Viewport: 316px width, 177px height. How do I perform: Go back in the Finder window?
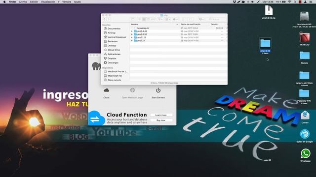click(x=104, y=19)
